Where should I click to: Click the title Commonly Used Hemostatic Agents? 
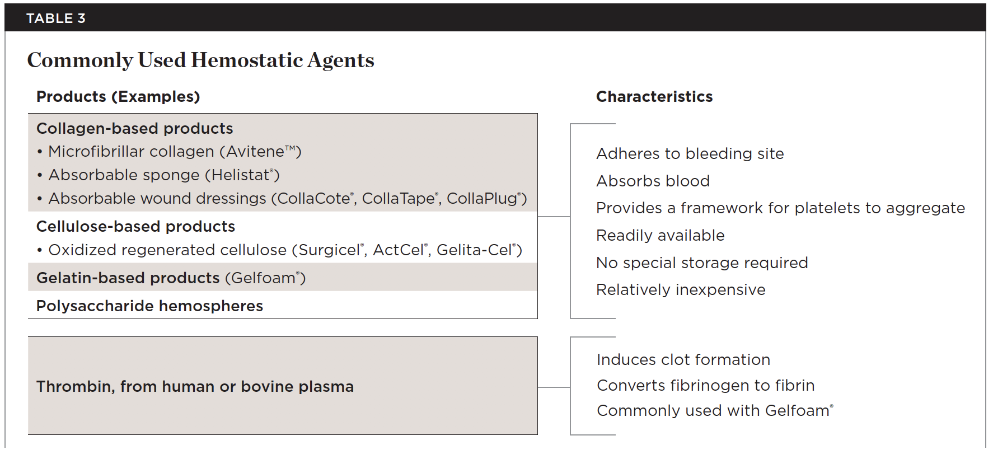tap(200, 60)
